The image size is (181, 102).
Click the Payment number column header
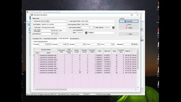tap(84, 51)
